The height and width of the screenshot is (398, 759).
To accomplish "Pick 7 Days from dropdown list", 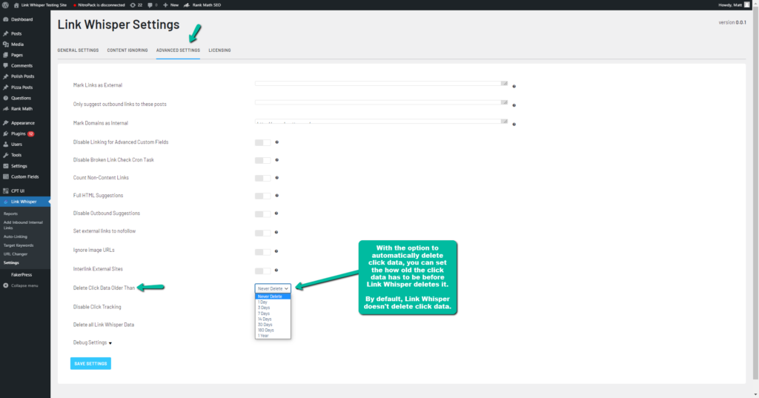I will click(x=273, y=314).
